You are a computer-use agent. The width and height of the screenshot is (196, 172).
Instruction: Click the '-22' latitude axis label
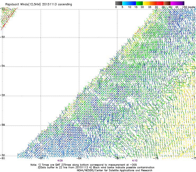coord(2,37)
